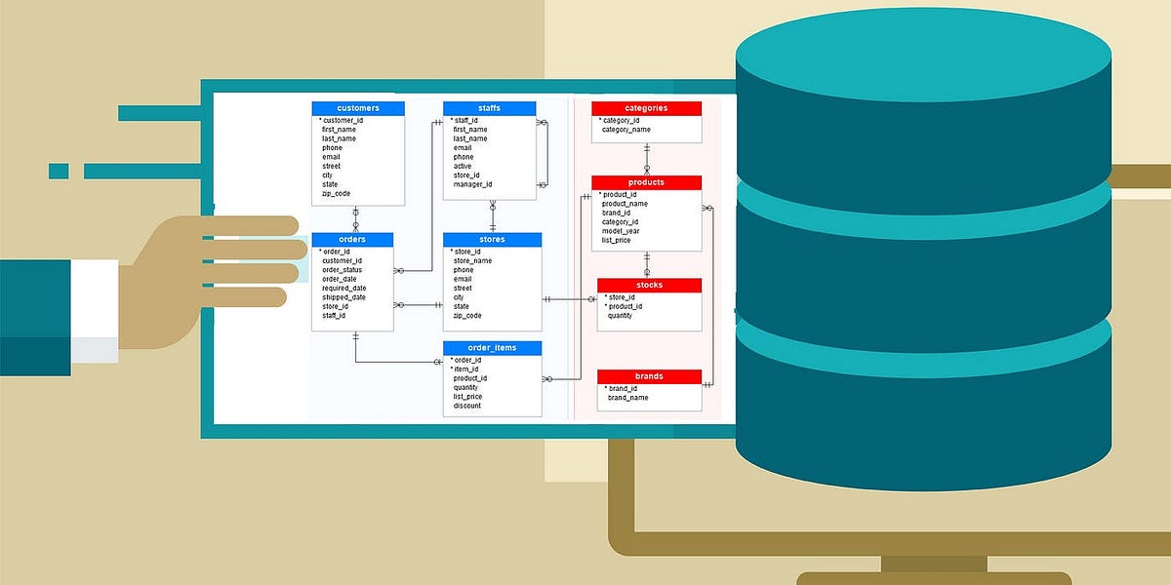The image size is (1171, 585).
Task: Click the stocks table header
Action: coord(648,285)
